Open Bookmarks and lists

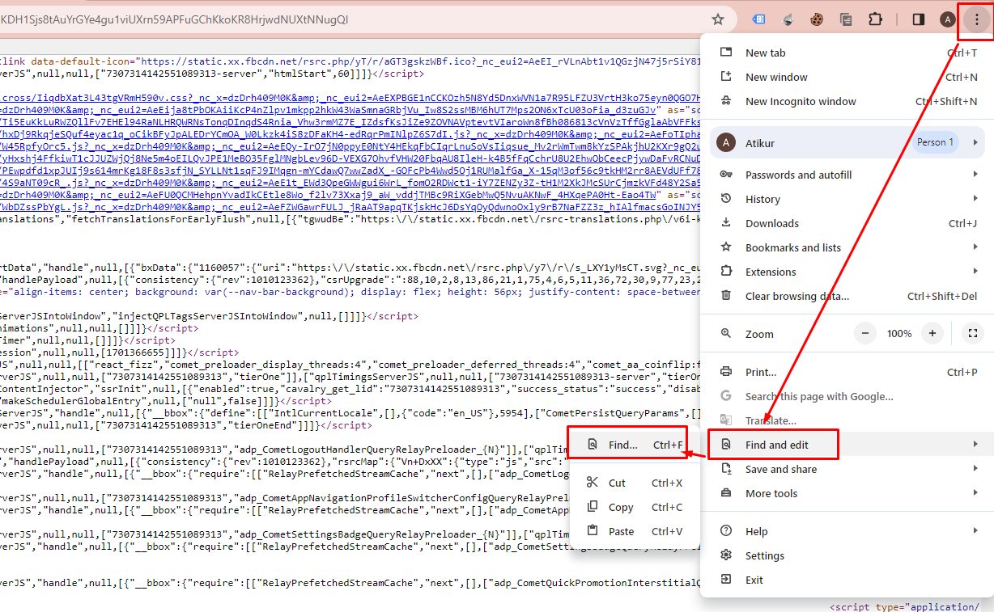[x=846, y=247]
